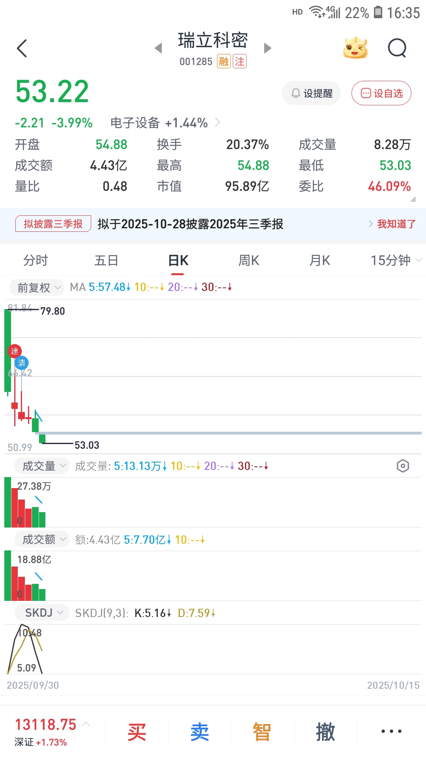Tap the stock name 瑞立科密
The height and width of the screenshot is (757, 426).
(213, 40)
